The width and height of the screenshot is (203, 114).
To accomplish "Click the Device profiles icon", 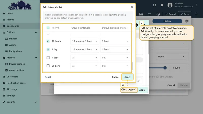I will click(x=7, y=64).
